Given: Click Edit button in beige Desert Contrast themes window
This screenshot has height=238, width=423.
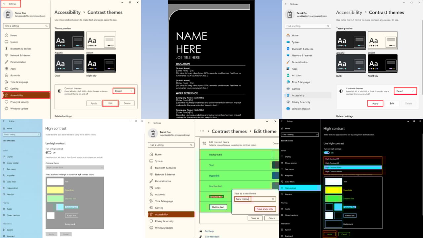Looking at the screenshot, I should 110,103.
